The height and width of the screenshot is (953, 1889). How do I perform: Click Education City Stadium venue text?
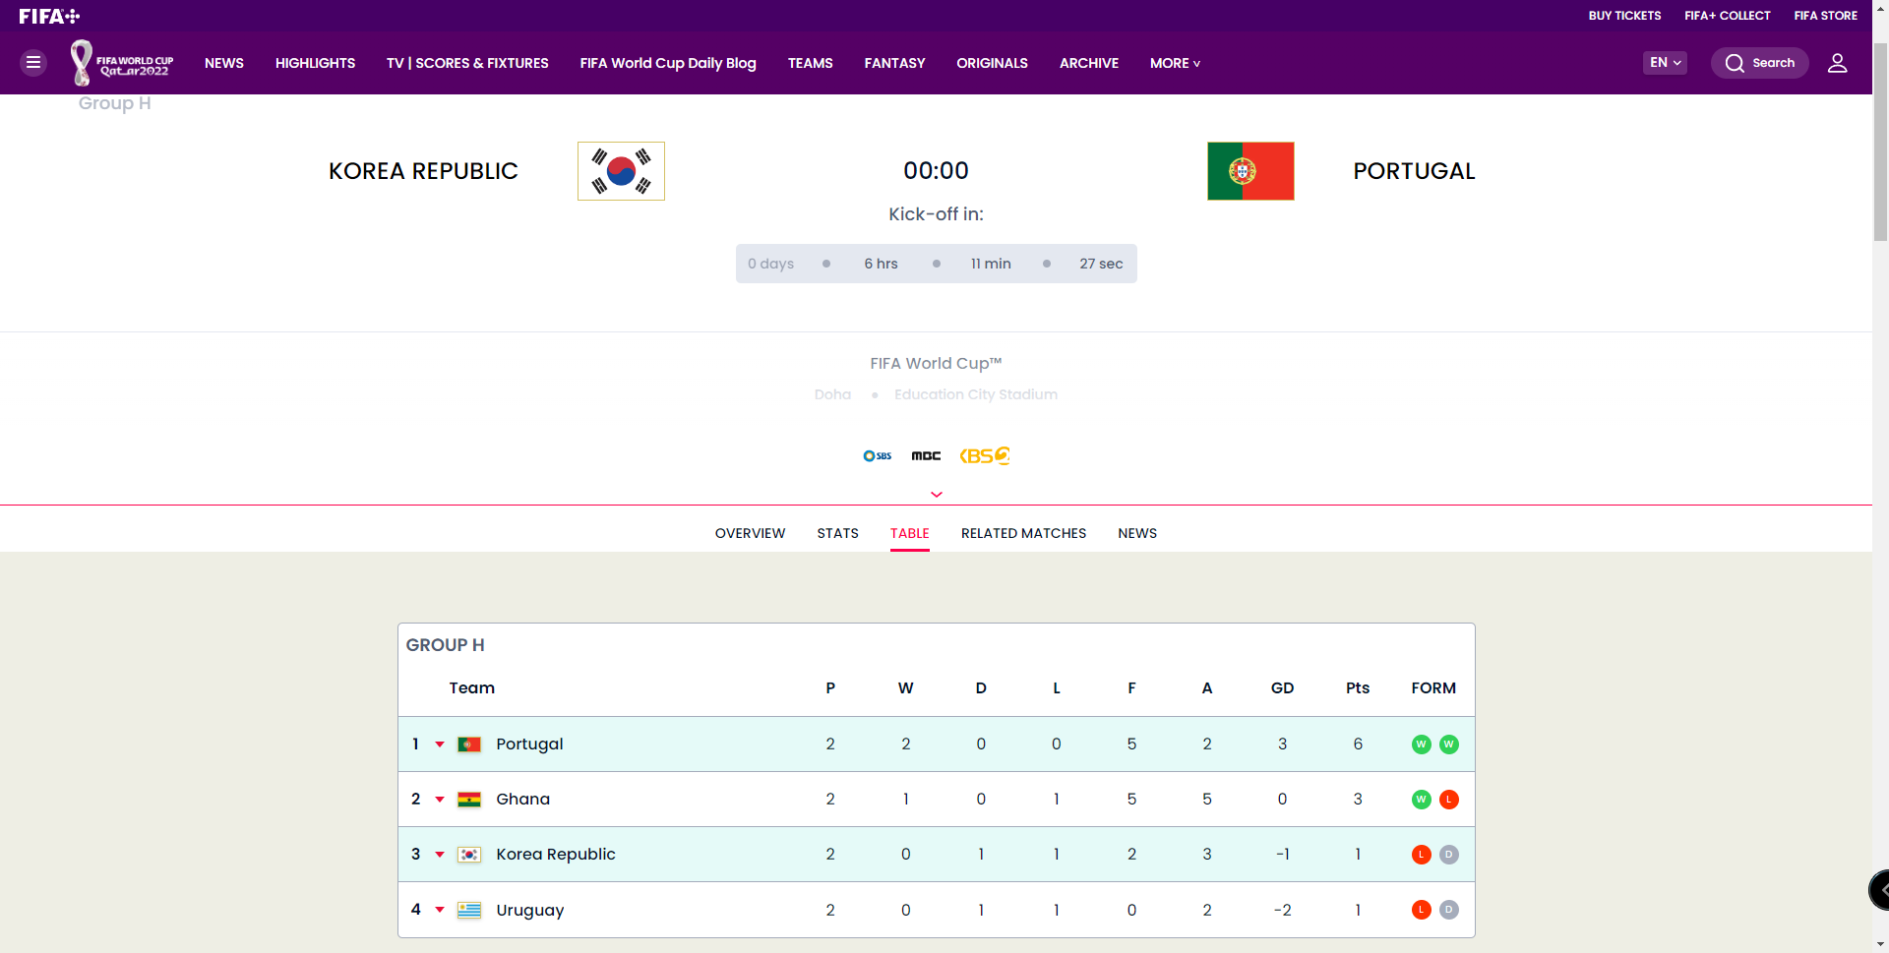[976, 394]
